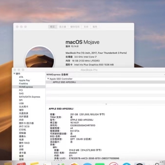Select 控制器 in the sidebar
Screen dimensions: 165x165
point(22,133)
